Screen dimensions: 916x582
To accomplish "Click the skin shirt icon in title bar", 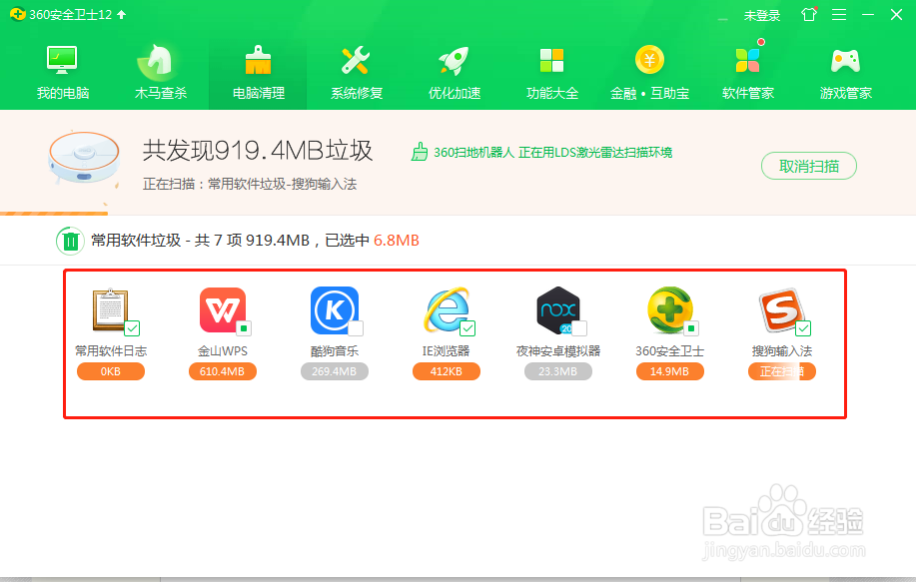I will click(809, 14).
